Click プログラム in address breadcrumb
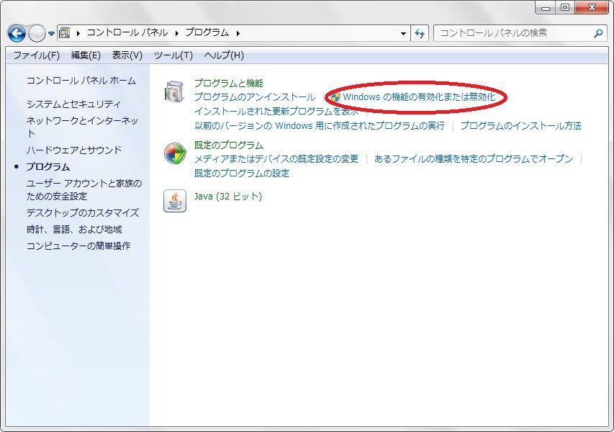The image size is (614, 432). 207,32
